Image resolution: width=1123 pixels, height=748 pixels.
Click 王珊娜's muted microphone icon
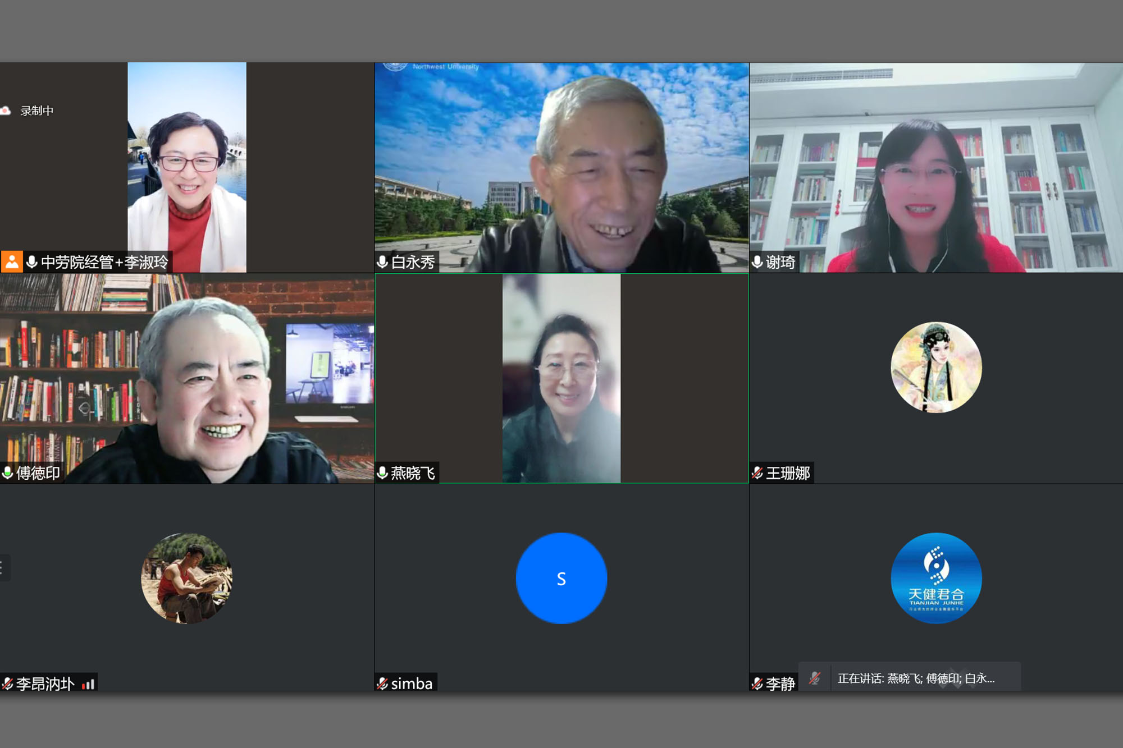(x=757, y=473)
